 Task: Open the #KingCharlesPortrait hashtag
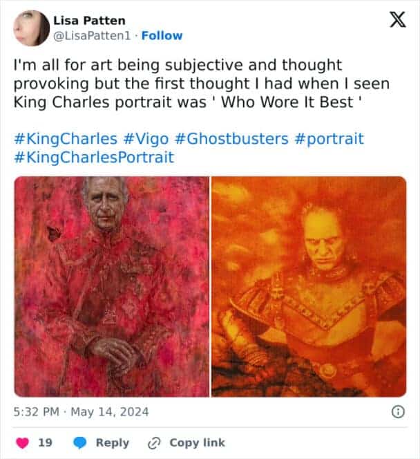click(94, 157)
